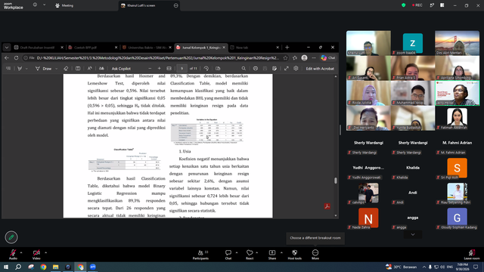Click the Ask Copilot button
This screenshot has width=484, height=272.
(x=121, y=69)
